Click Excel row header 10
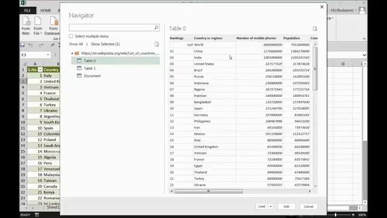The height and width of the screenshot is (218, 387). pyautogui.click(x=23, y=122)
